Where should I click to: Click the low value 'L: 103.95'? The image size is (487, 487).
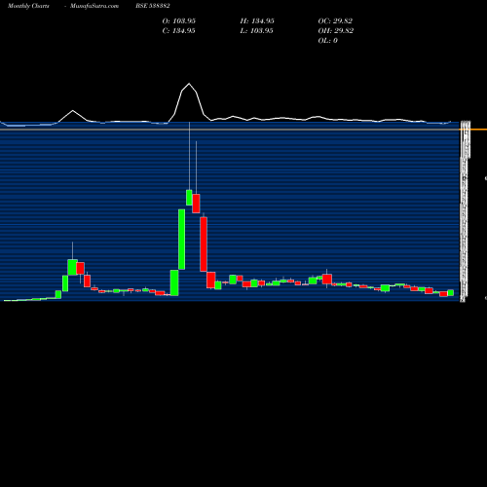tap(256, 30)
